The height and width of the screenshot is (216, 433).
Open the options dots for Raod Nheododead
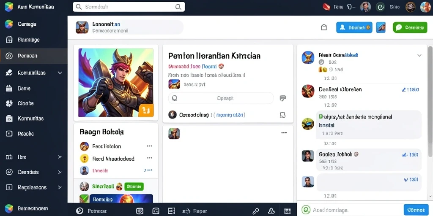tap(149, 158)
